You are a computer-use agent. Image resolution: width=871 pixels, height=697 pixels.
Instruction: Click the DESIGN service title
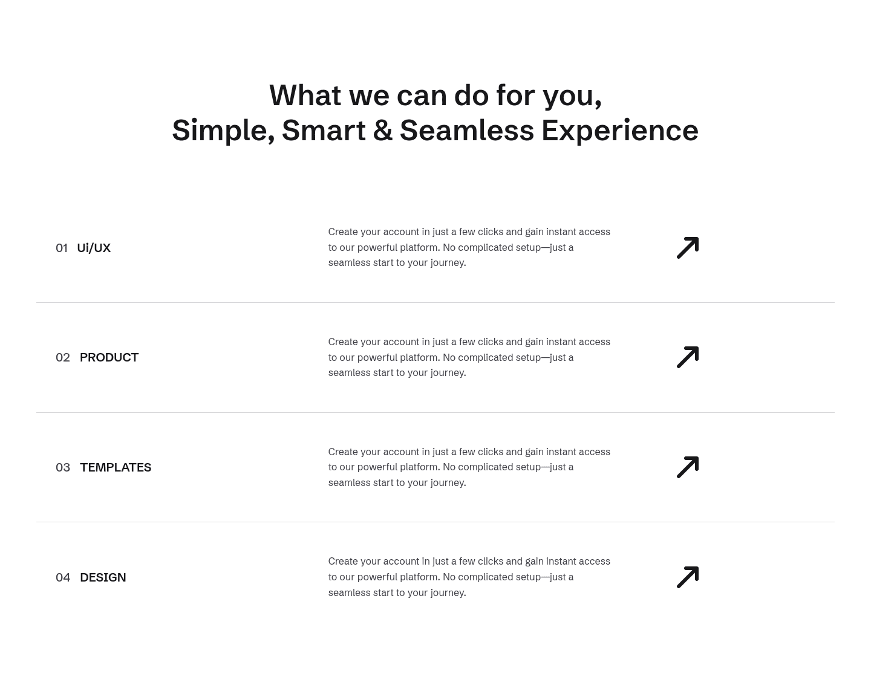(x=103, y=577)
